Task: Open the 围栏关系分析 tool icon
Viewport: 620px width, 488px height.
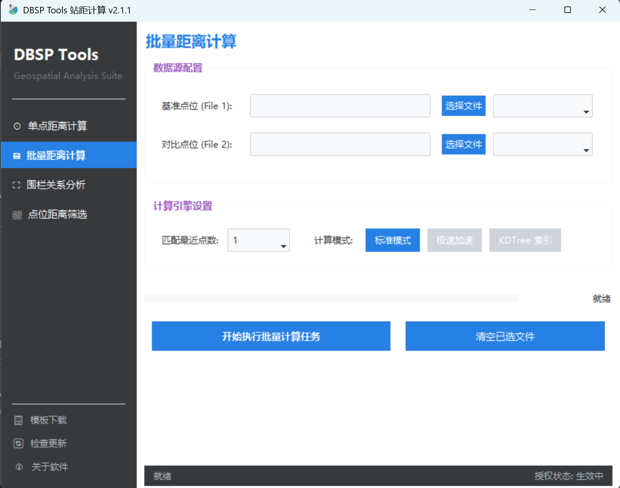Action: [x=16, y=185]
